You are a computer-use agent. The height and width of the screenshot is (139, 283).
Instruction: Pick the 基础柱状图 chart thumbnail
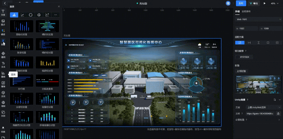coord(22,26)
